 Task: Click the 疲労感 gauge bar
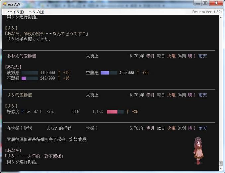(30, 73)
